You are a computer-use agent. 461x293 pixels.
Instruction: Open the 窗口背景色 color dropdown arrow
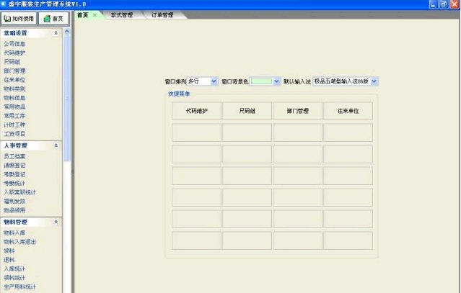point(276,81)
